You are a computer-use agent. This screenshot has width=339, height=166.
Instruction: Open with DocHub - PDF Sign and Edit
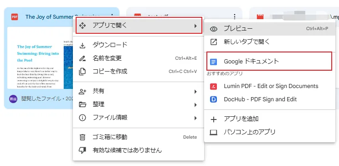(x=270, y=99)
